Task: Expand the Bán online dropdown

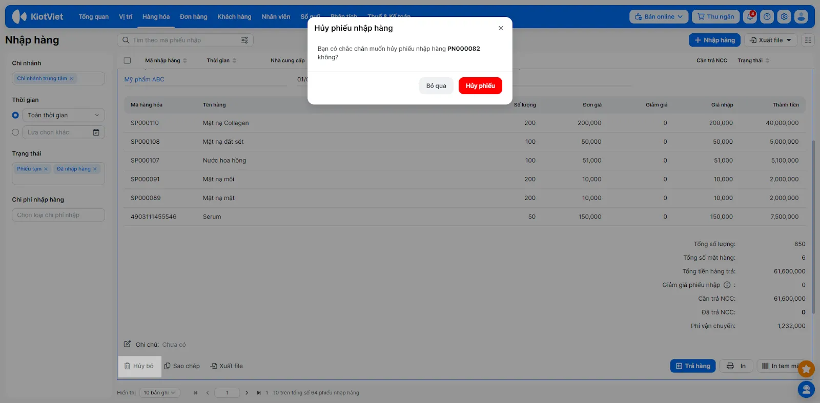Action: point(659,17)
